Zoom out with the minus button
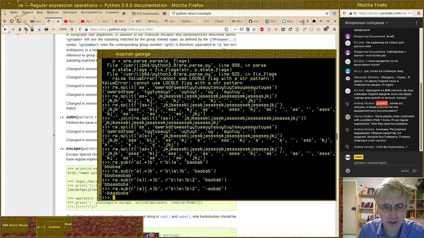Image resolution: width=424 pixels, height=238 pixels. (53, 29)
